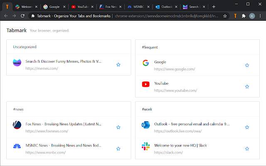Click the Google logo icon
266x166 pixels.
145,63
